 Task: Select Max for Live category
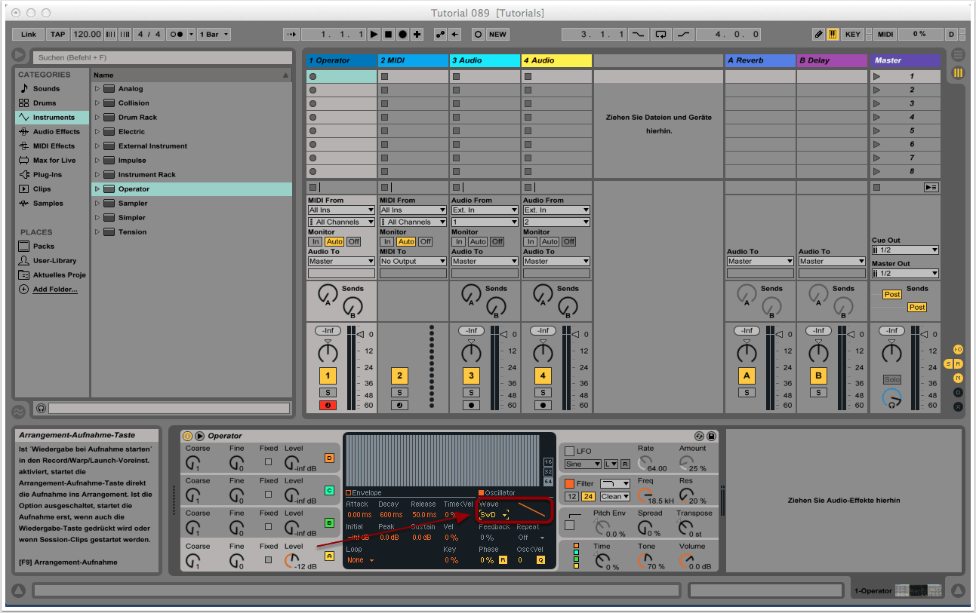[54, 161]
